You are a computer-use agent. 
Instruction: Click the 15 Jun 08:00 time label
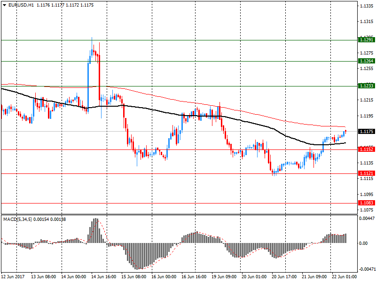133,276
